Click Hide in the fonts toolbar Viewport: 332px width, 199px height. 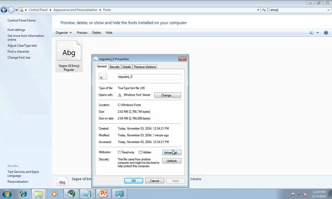point(109,33)
